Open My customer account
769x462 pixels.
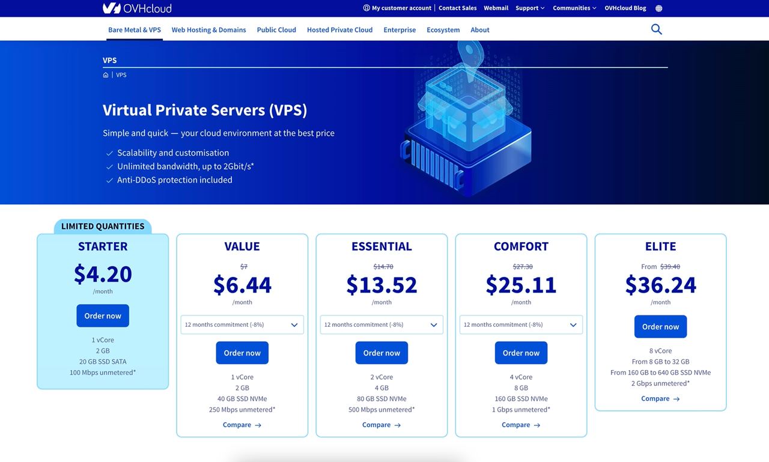[x=397, y=8]
